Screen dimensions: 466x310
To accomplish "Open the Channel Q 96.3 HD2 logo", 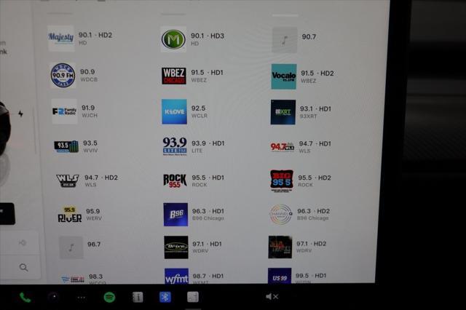I will pos(281,215).
